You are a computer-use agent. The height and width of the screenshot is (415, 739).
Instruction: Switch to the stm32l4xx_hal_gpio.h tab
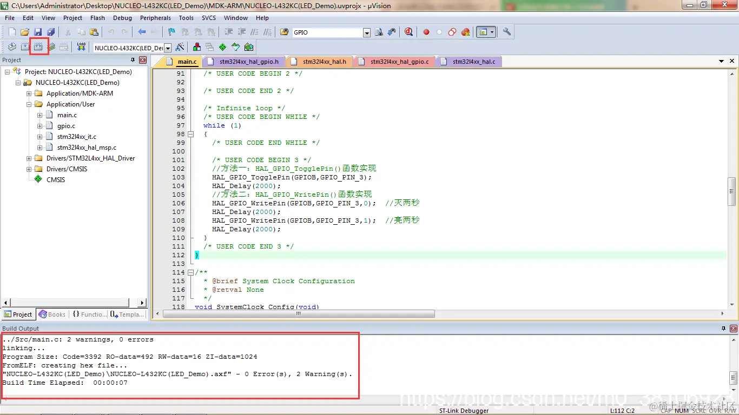(245, 62)
